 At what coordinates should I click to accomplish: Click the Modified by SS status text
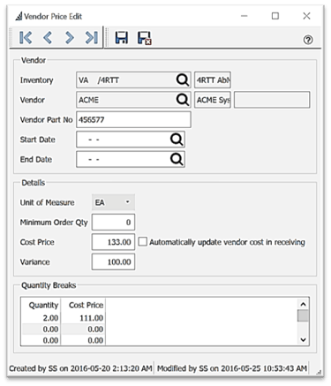232,368
